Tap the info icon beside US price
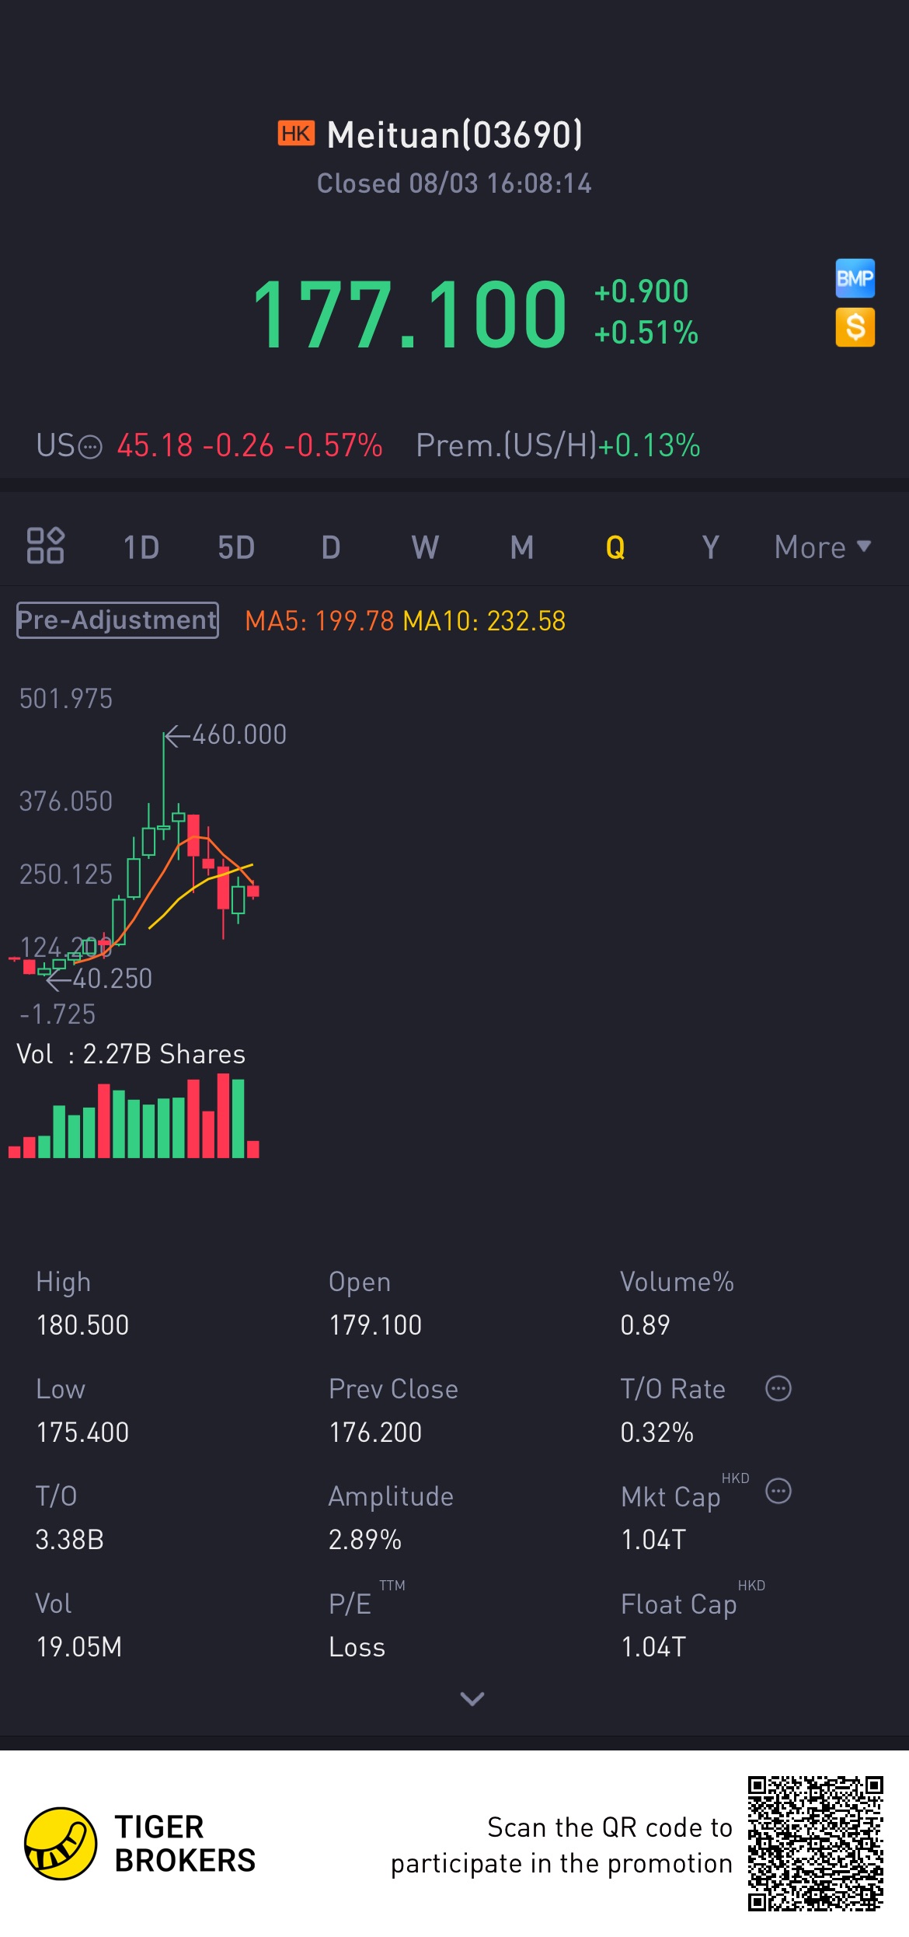This screenshot has width=909, height=1937. pos(91,447)
